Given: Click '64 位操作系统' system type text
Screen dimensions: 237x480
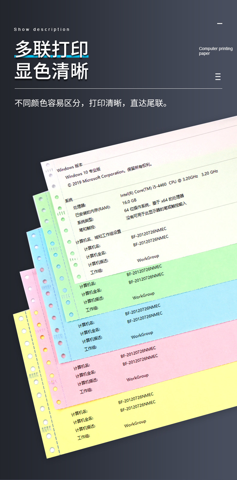Looking at the screenshot, I should point(136,207).
